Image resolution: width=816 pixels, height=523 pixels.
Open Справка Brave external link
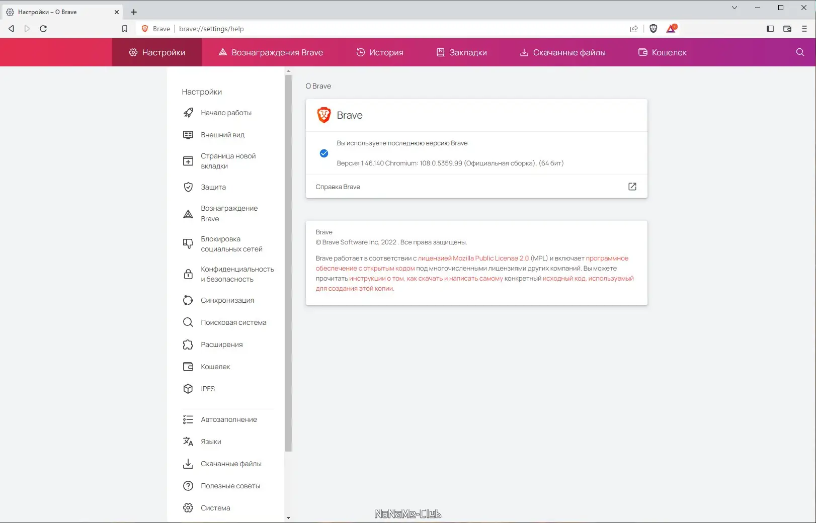[x=632, y=187]
